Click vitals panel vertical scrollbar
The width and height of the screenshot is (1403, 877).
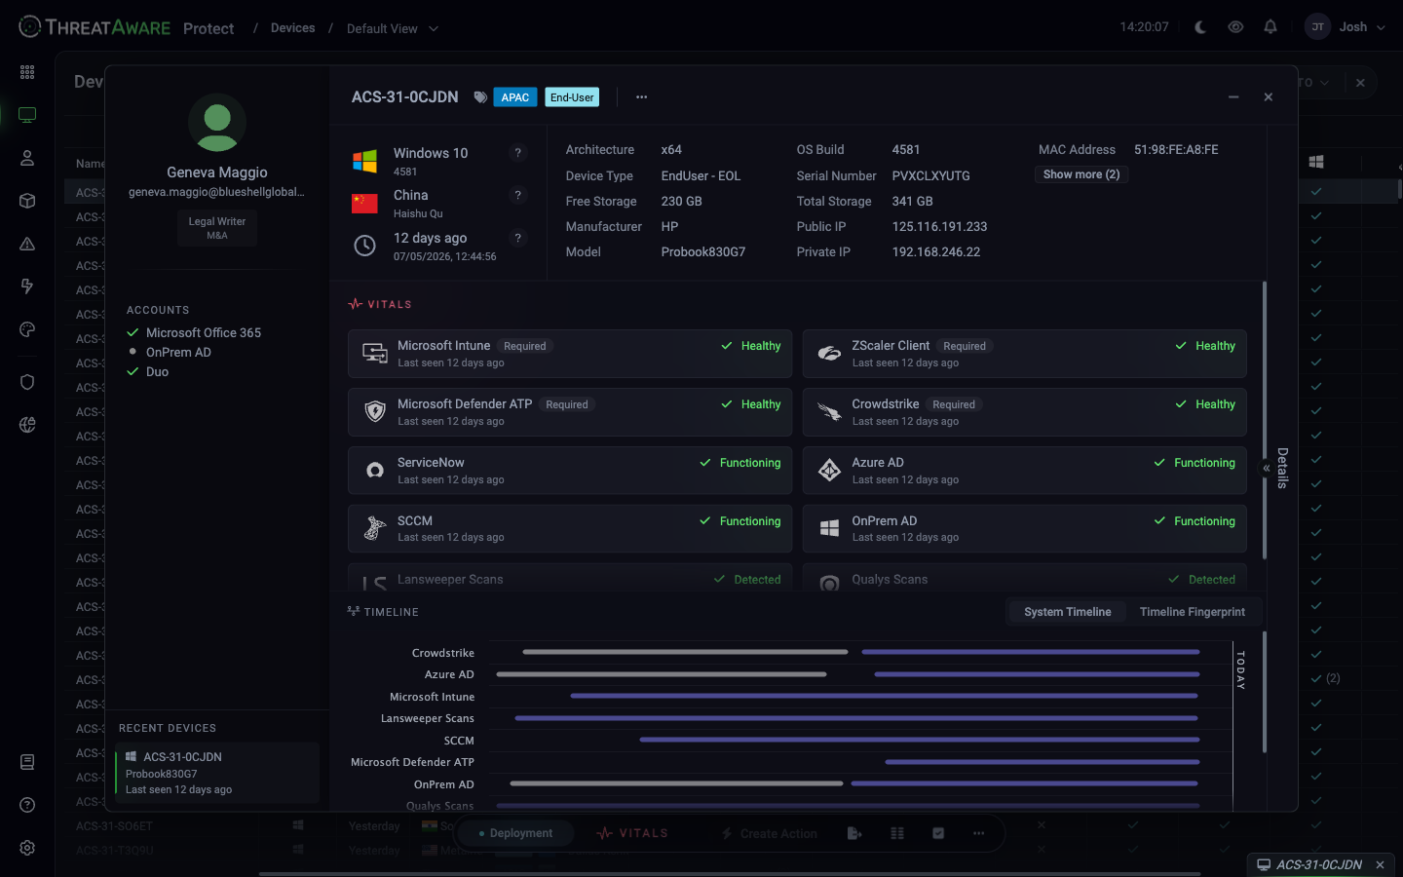(x=1265, y=420)
